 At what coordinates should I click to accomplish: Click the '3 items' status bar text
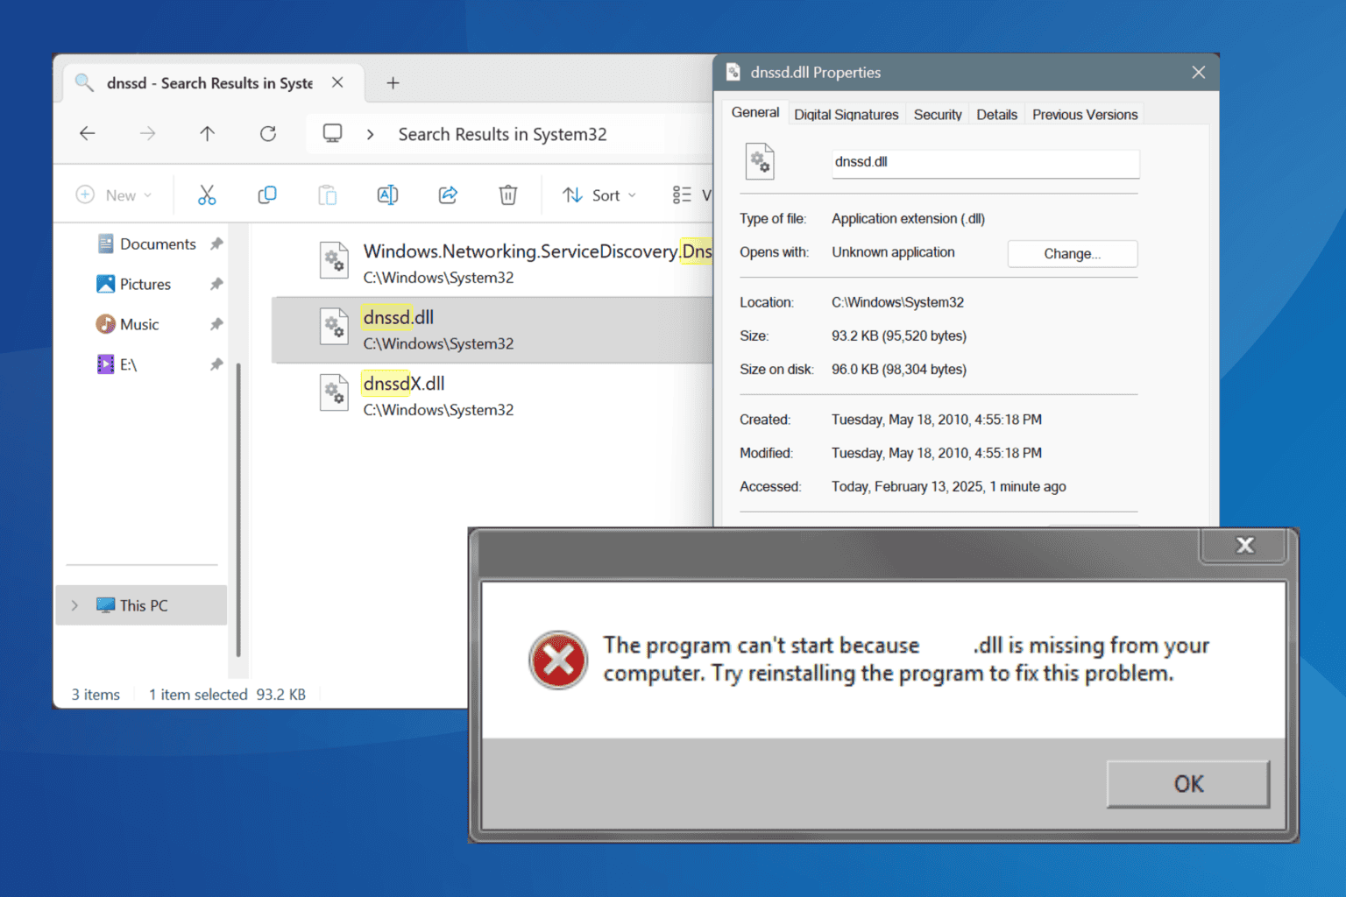tap(96, 695)
